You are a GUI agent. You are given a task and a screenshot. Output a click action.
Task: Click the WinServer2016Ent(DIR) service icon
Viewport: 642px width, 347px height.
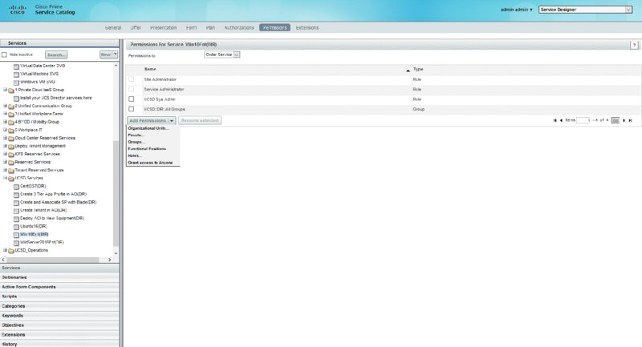coord(16,243)
